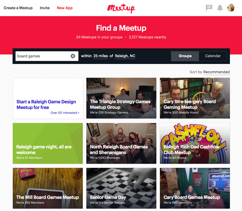242x211 pixels.
Task: Open the Over 50 interested link
Action: [65, 113]
